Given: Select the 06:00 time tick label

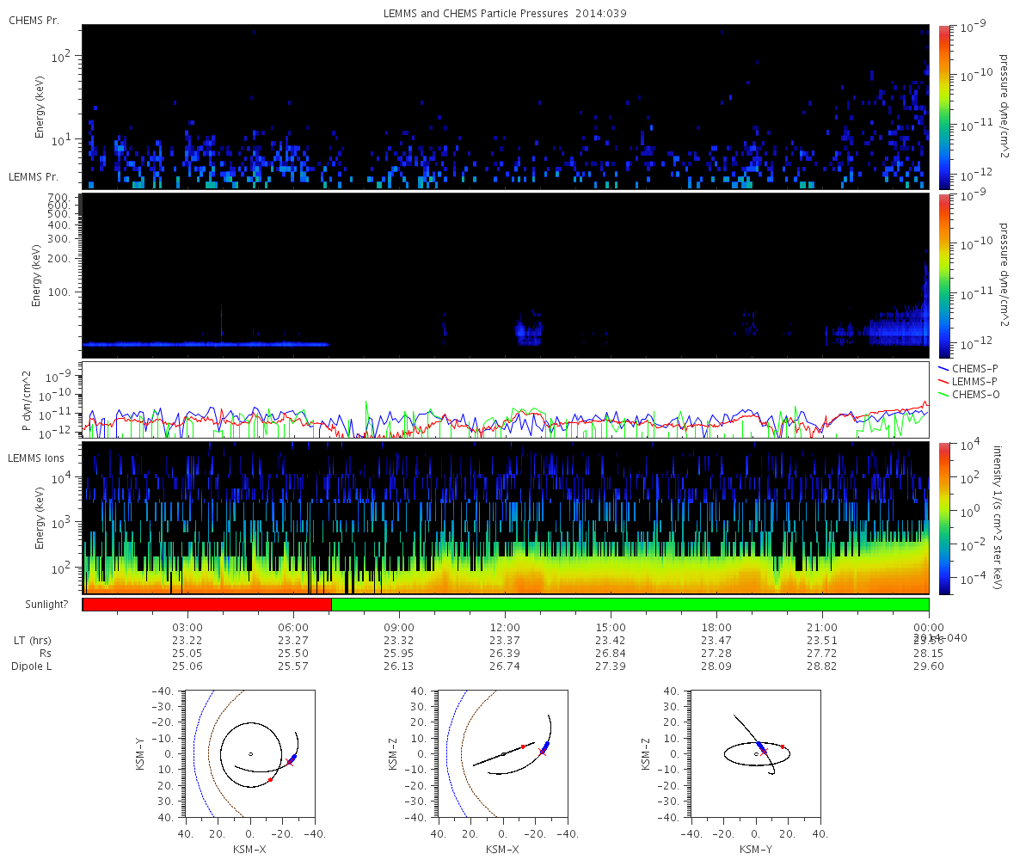Looking at the screenshot, I should tap(293, 628).
